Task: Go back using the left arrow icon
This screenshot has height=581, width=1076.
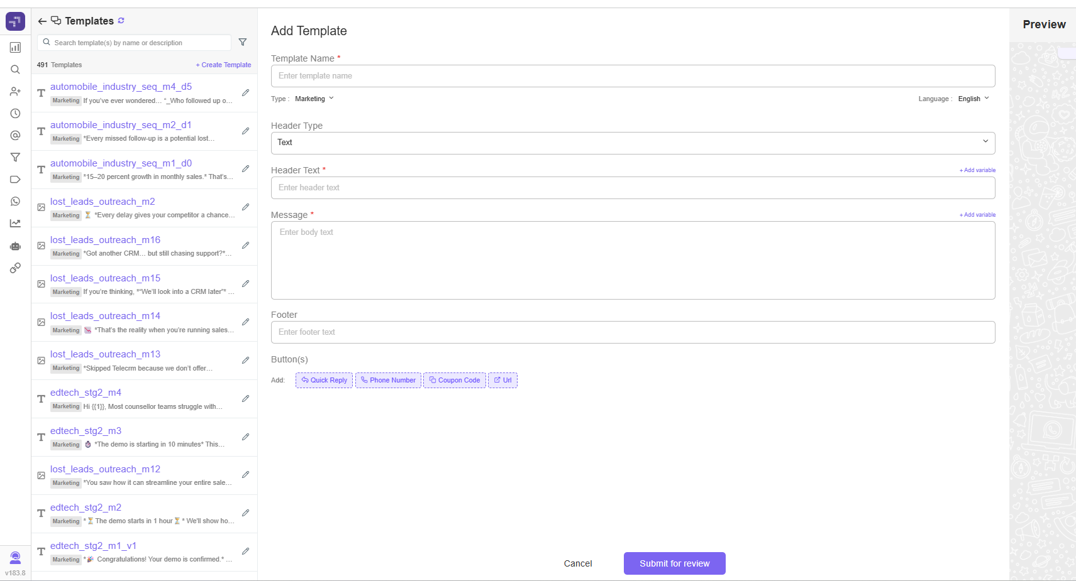Action: [x=42, y=21]
